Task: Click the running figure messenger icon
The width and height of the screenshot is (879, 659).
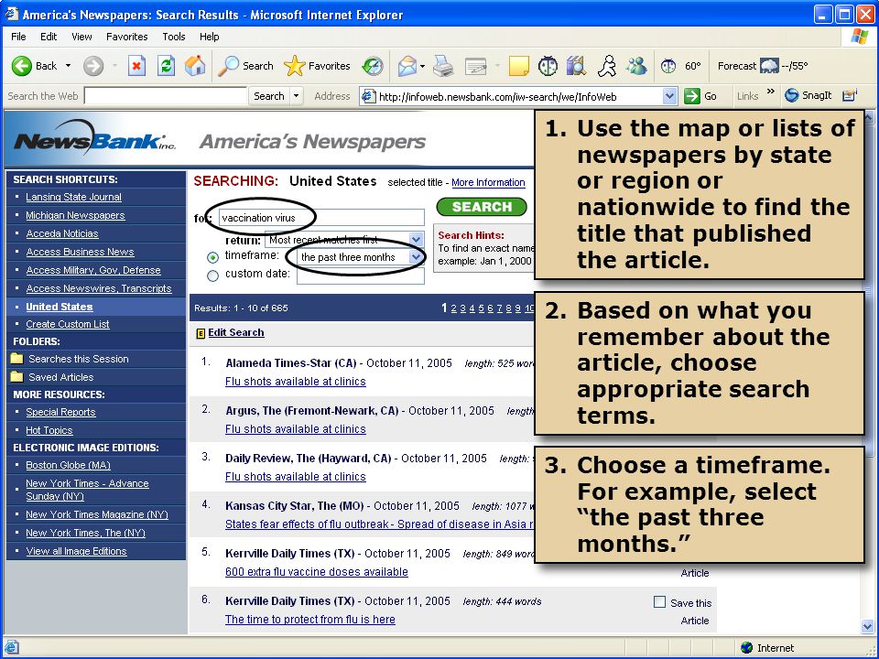Action: 606,66
